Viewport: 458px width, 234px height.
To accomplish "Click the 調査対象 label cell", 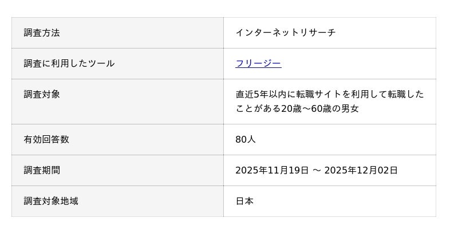I will click(42, 94).
